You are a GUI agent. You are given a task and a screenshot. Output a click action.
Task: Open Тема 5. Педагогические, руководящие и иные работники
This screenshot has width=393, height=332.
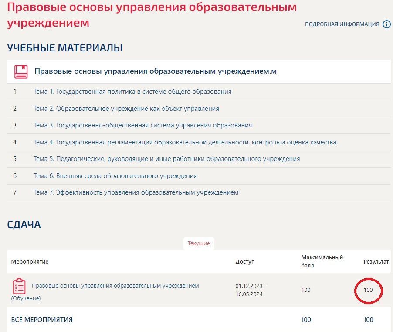(167, 159)
